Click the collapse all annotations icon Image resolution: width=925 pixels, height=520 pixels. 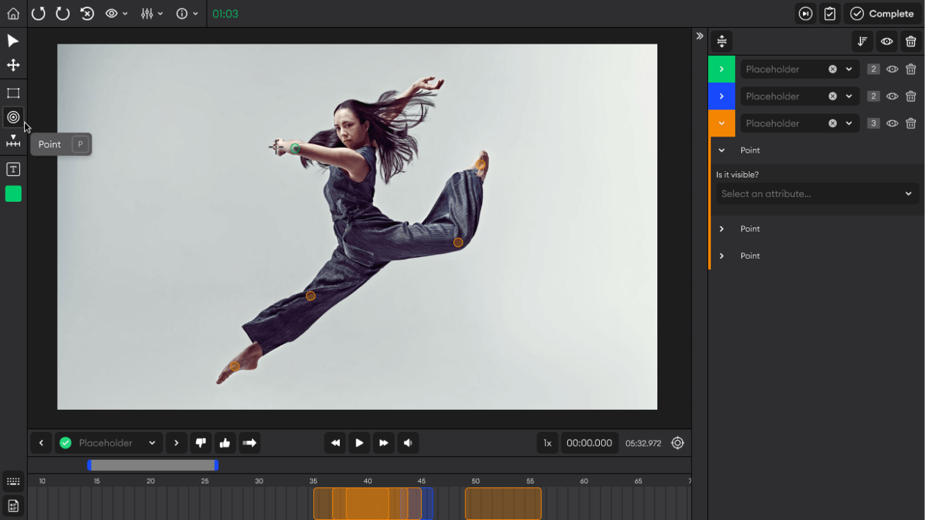click(x=722, y=42)
